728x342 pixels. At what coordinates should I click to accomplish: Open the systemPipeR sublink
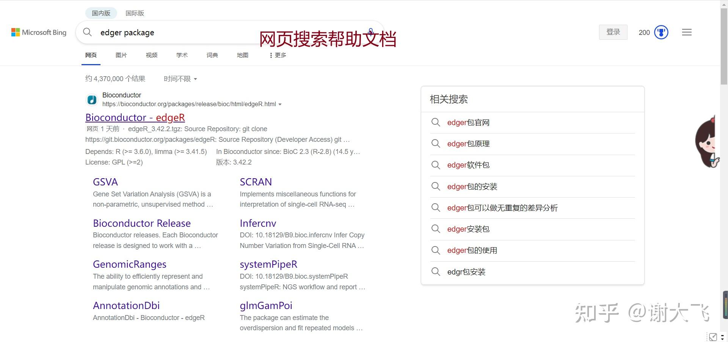(268, 264)
